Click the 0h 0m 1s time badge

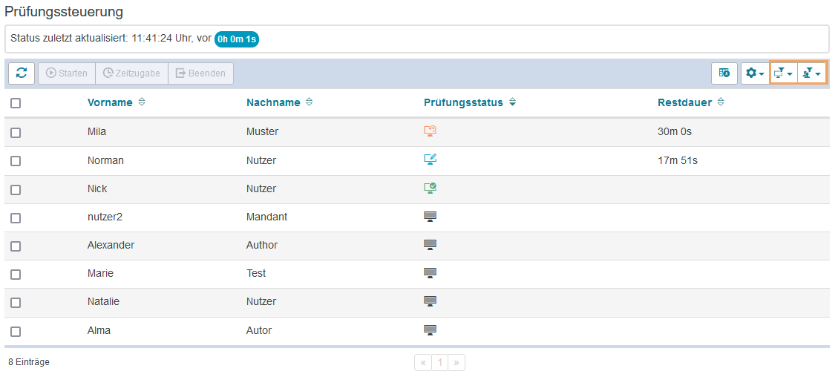click(x=237, y=39)
